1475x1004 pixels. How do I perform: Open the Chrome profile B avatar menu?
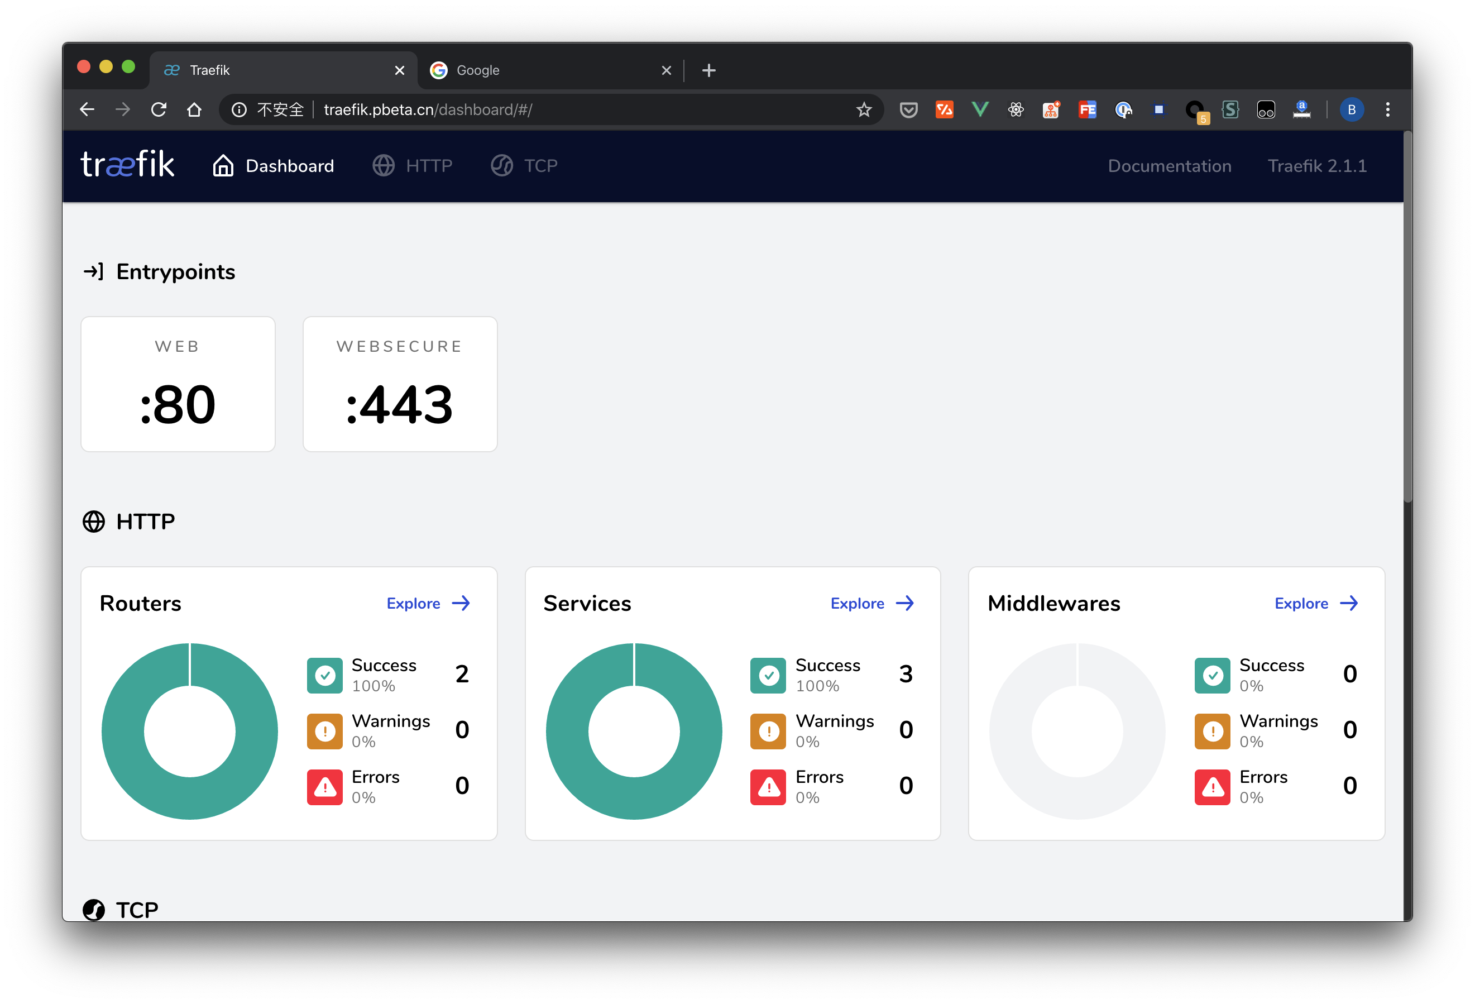click(x=1353, y=109)
